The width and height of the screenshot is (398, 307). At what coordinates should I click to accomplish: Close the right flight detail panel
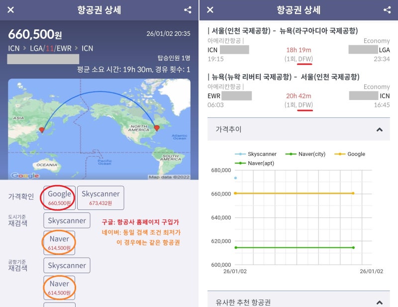[x=210, y=10]
